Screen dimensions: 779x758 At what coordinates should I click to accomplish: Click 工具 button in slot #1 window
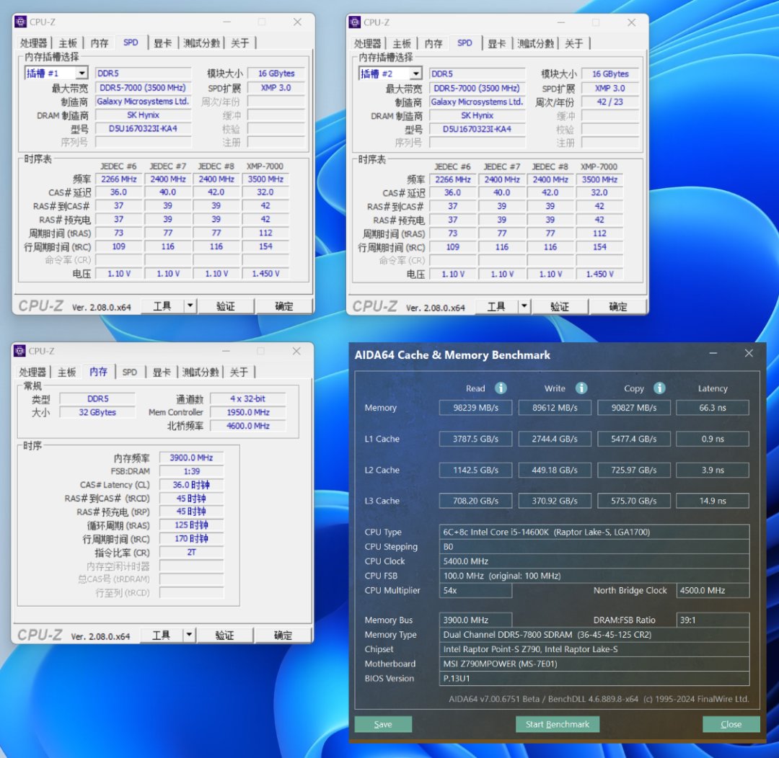point(162,306)
